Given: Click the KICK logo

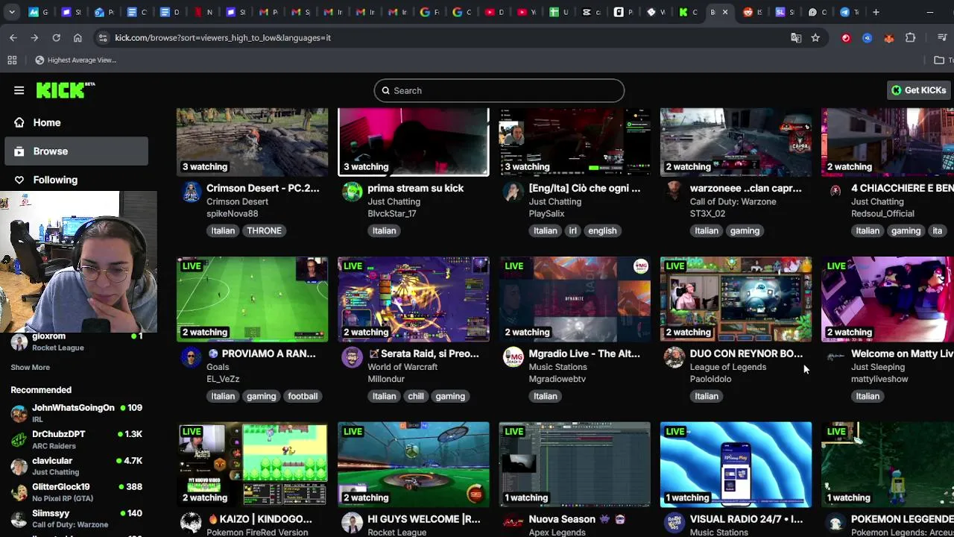Looking at the screenshot, I should pyautogui.click(x=66, y=90).
